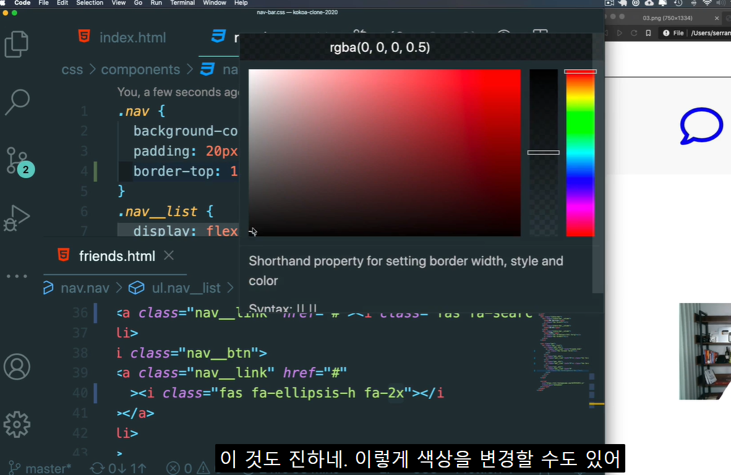Click the "Shorthand property for setting border" description
The width and height of the screenshot is (731, 475).
tap(406, 270)
